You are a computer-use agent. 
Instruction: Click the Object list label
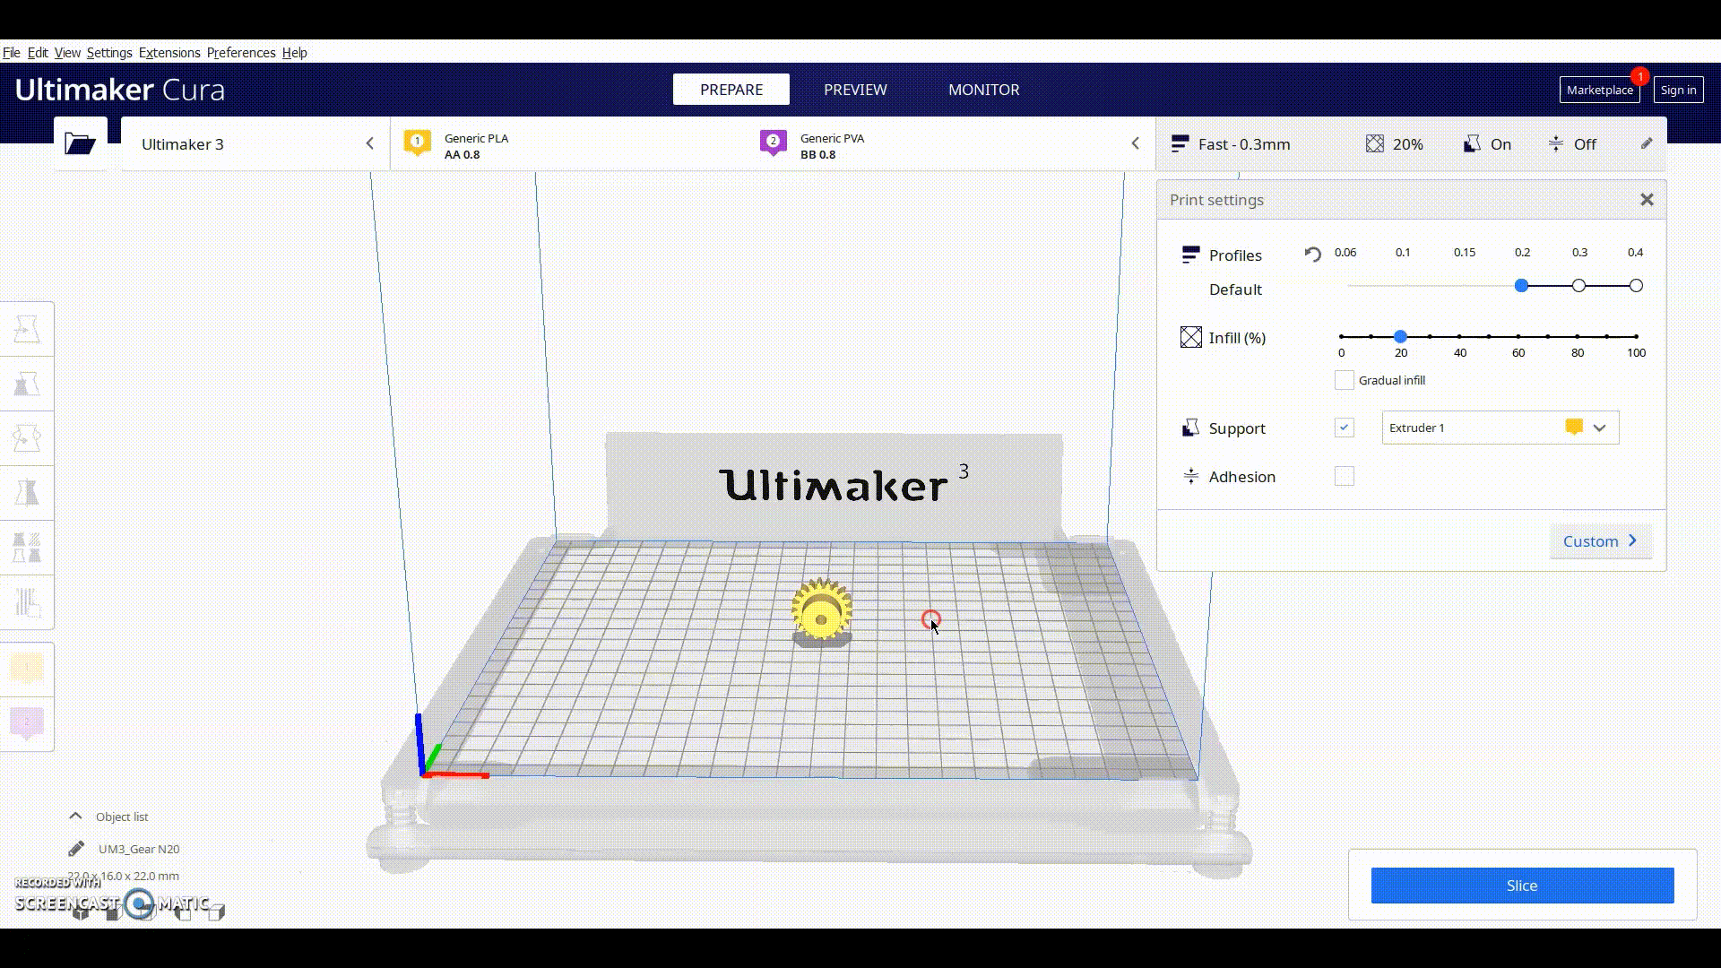(x=122, y=817)
